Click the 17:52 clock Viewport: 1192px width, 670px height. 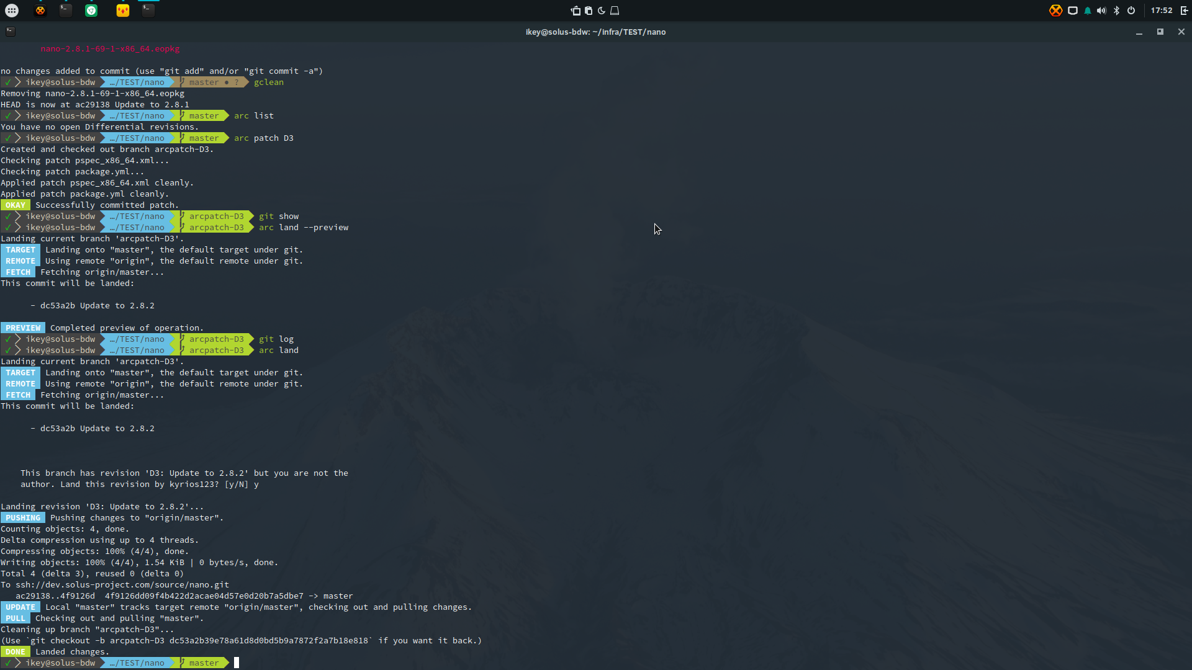tap(1162, 11)
